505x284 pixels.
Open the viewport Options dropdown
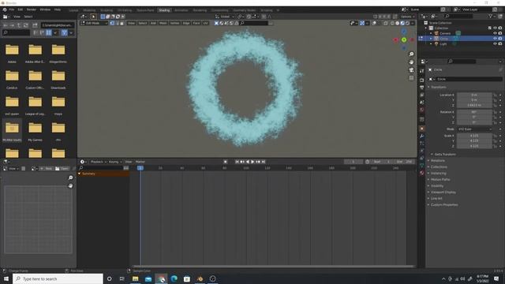407,17
